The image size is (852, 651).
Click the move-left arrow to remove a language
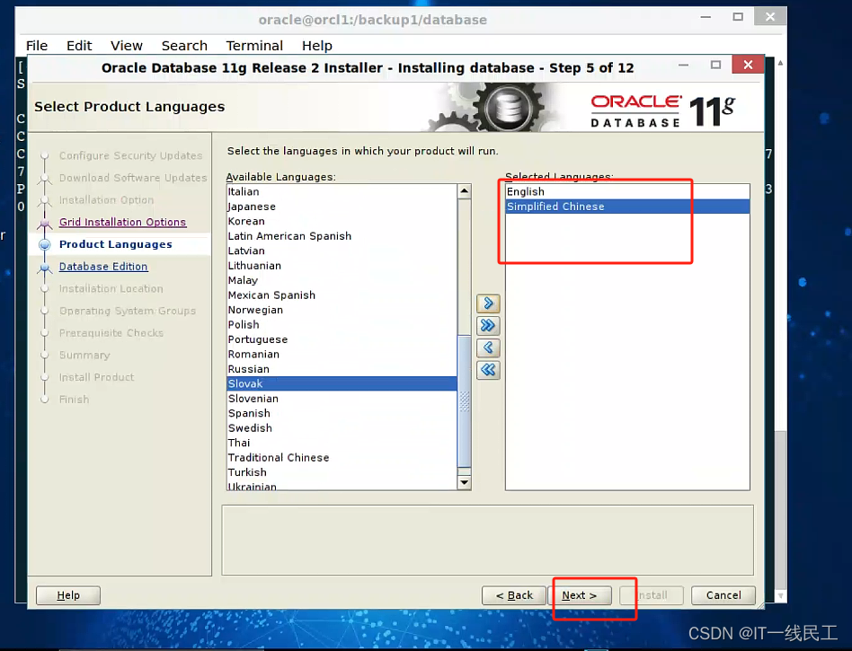click(x=488, y=347)
